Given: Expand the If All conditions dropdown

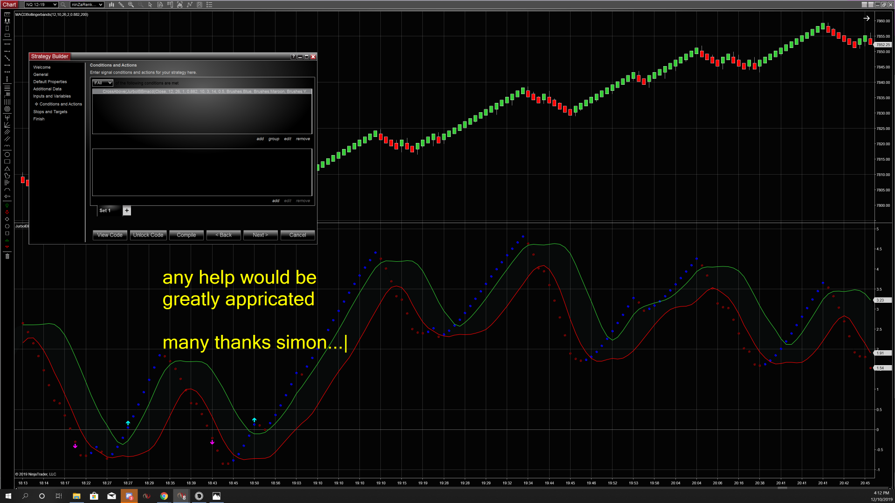Looking at the screenshot, I should point(103,83).
